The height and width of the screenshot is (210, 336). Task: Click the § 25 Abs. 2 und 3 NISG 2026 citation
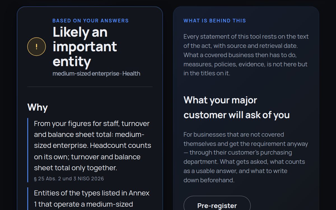(69, 179)
